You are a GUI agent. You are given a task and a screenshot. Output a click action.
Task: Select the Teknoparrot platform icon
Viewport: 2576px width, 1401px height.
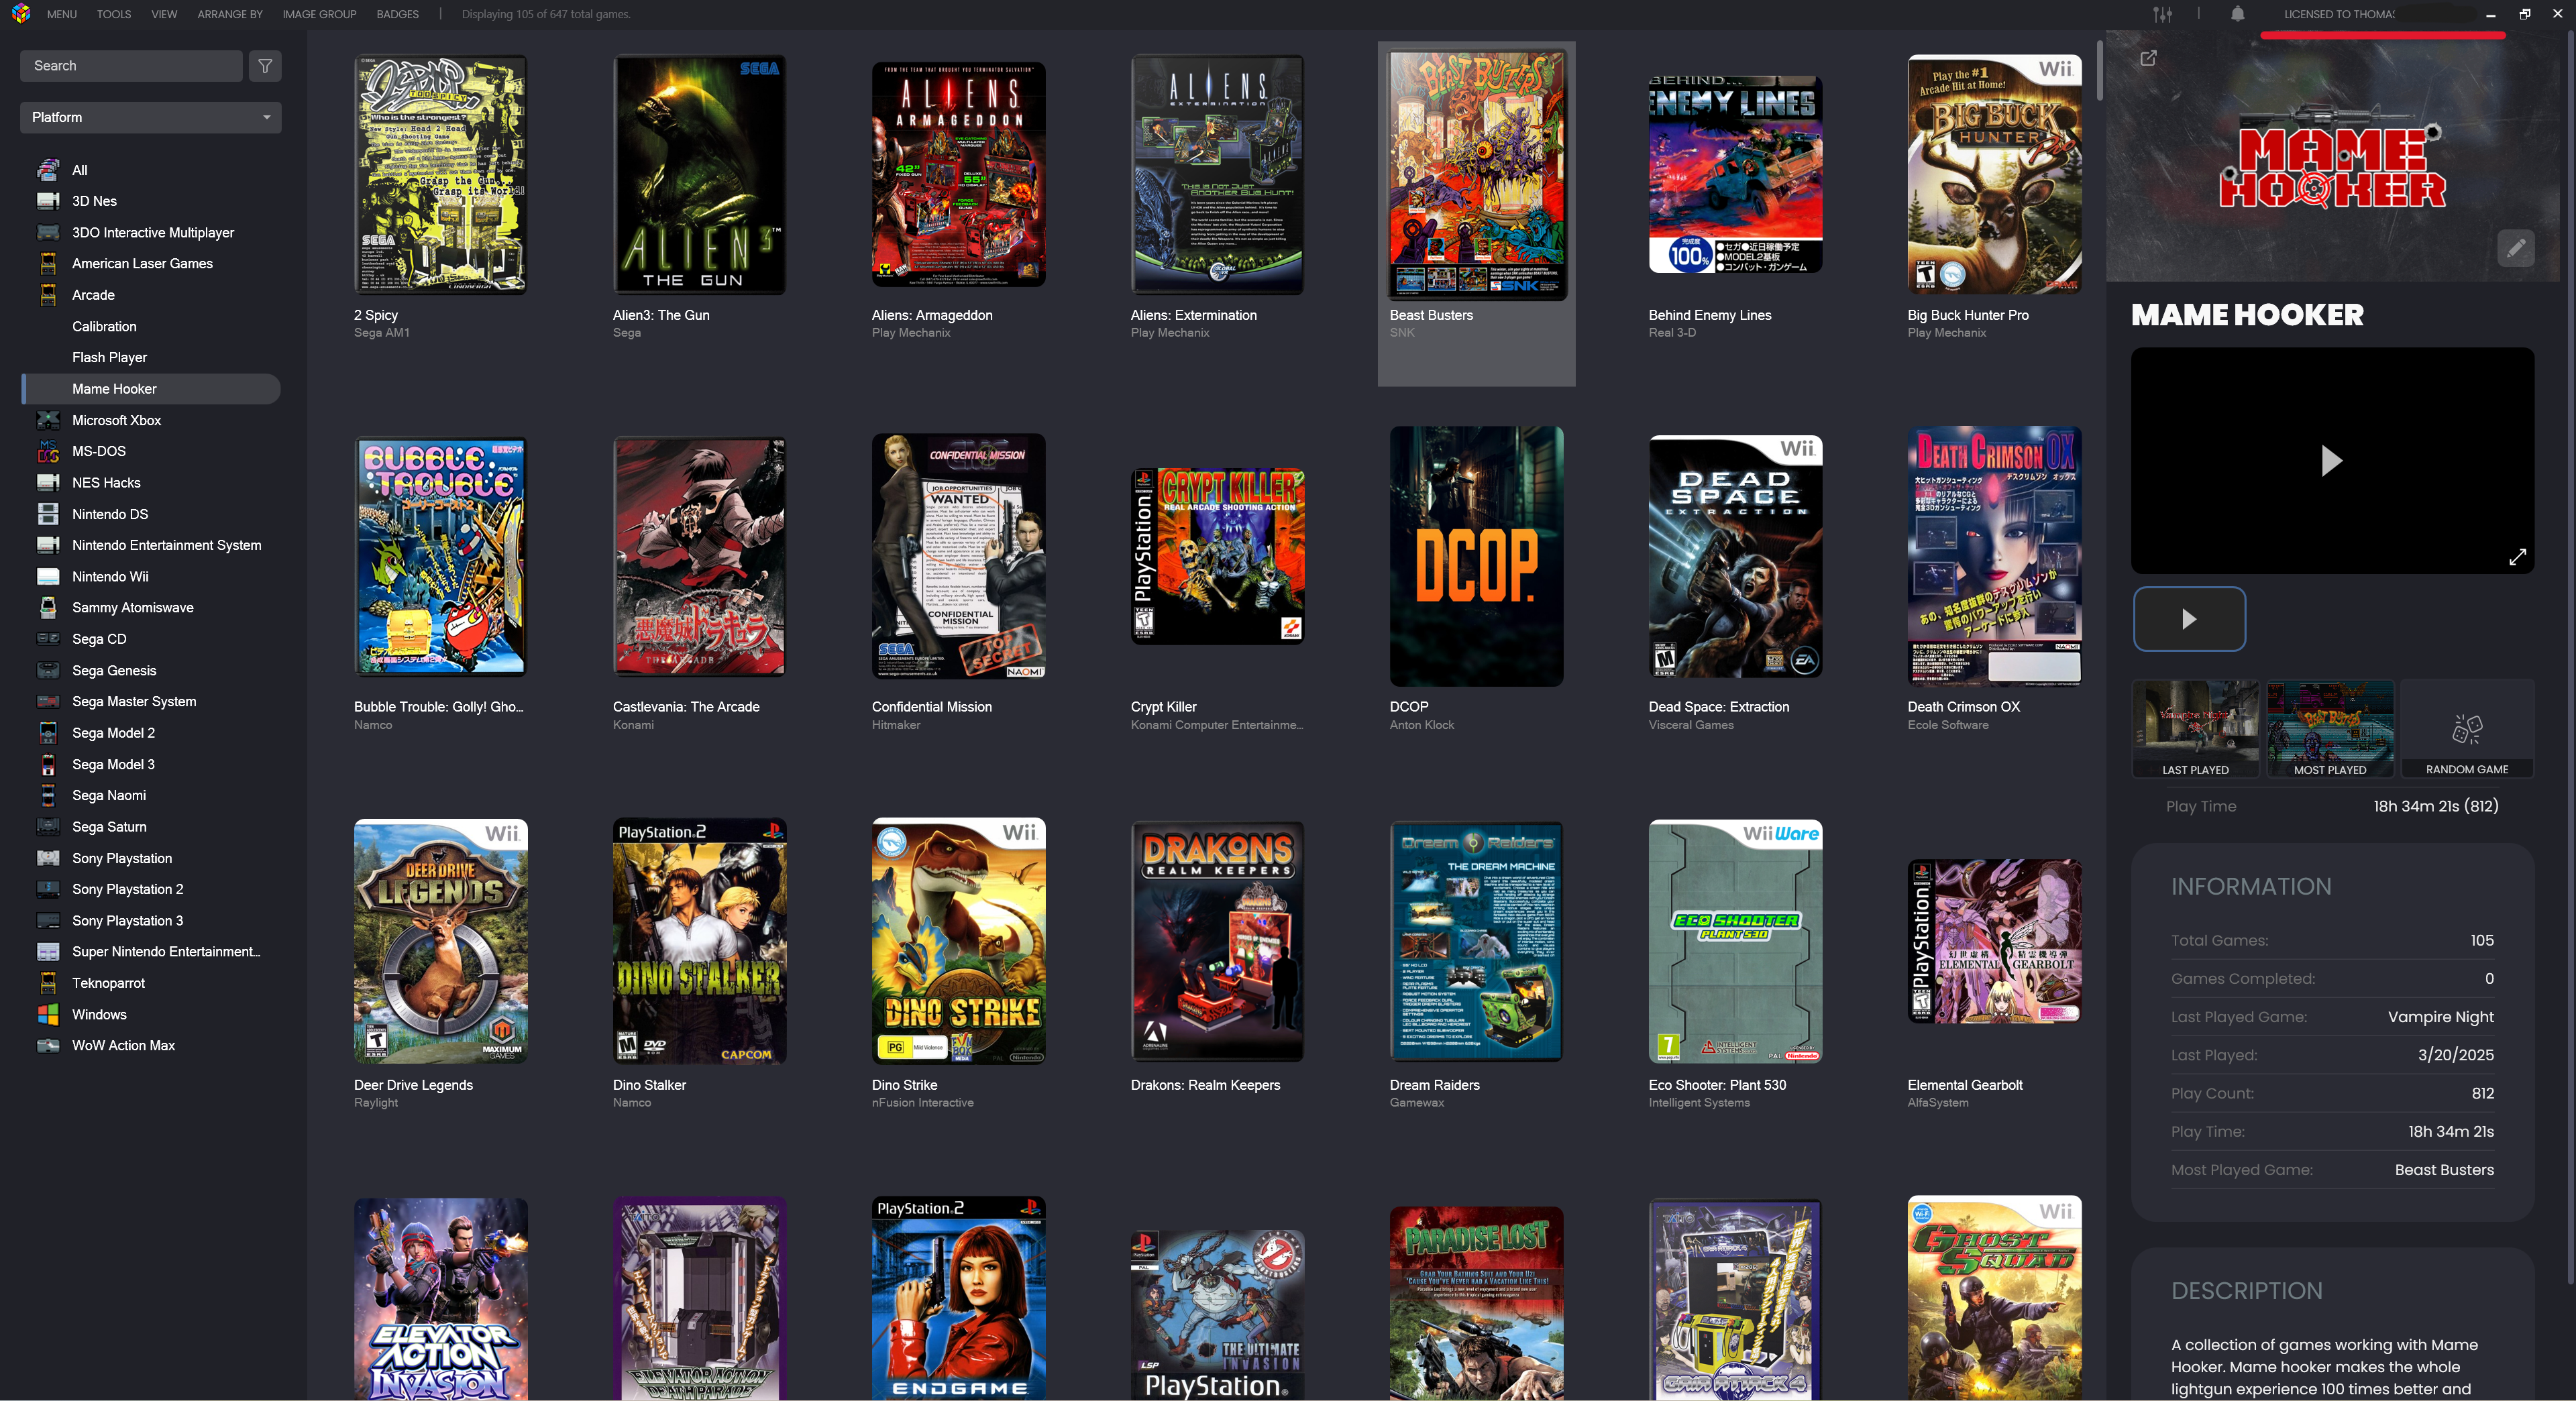tap(48, 983)
